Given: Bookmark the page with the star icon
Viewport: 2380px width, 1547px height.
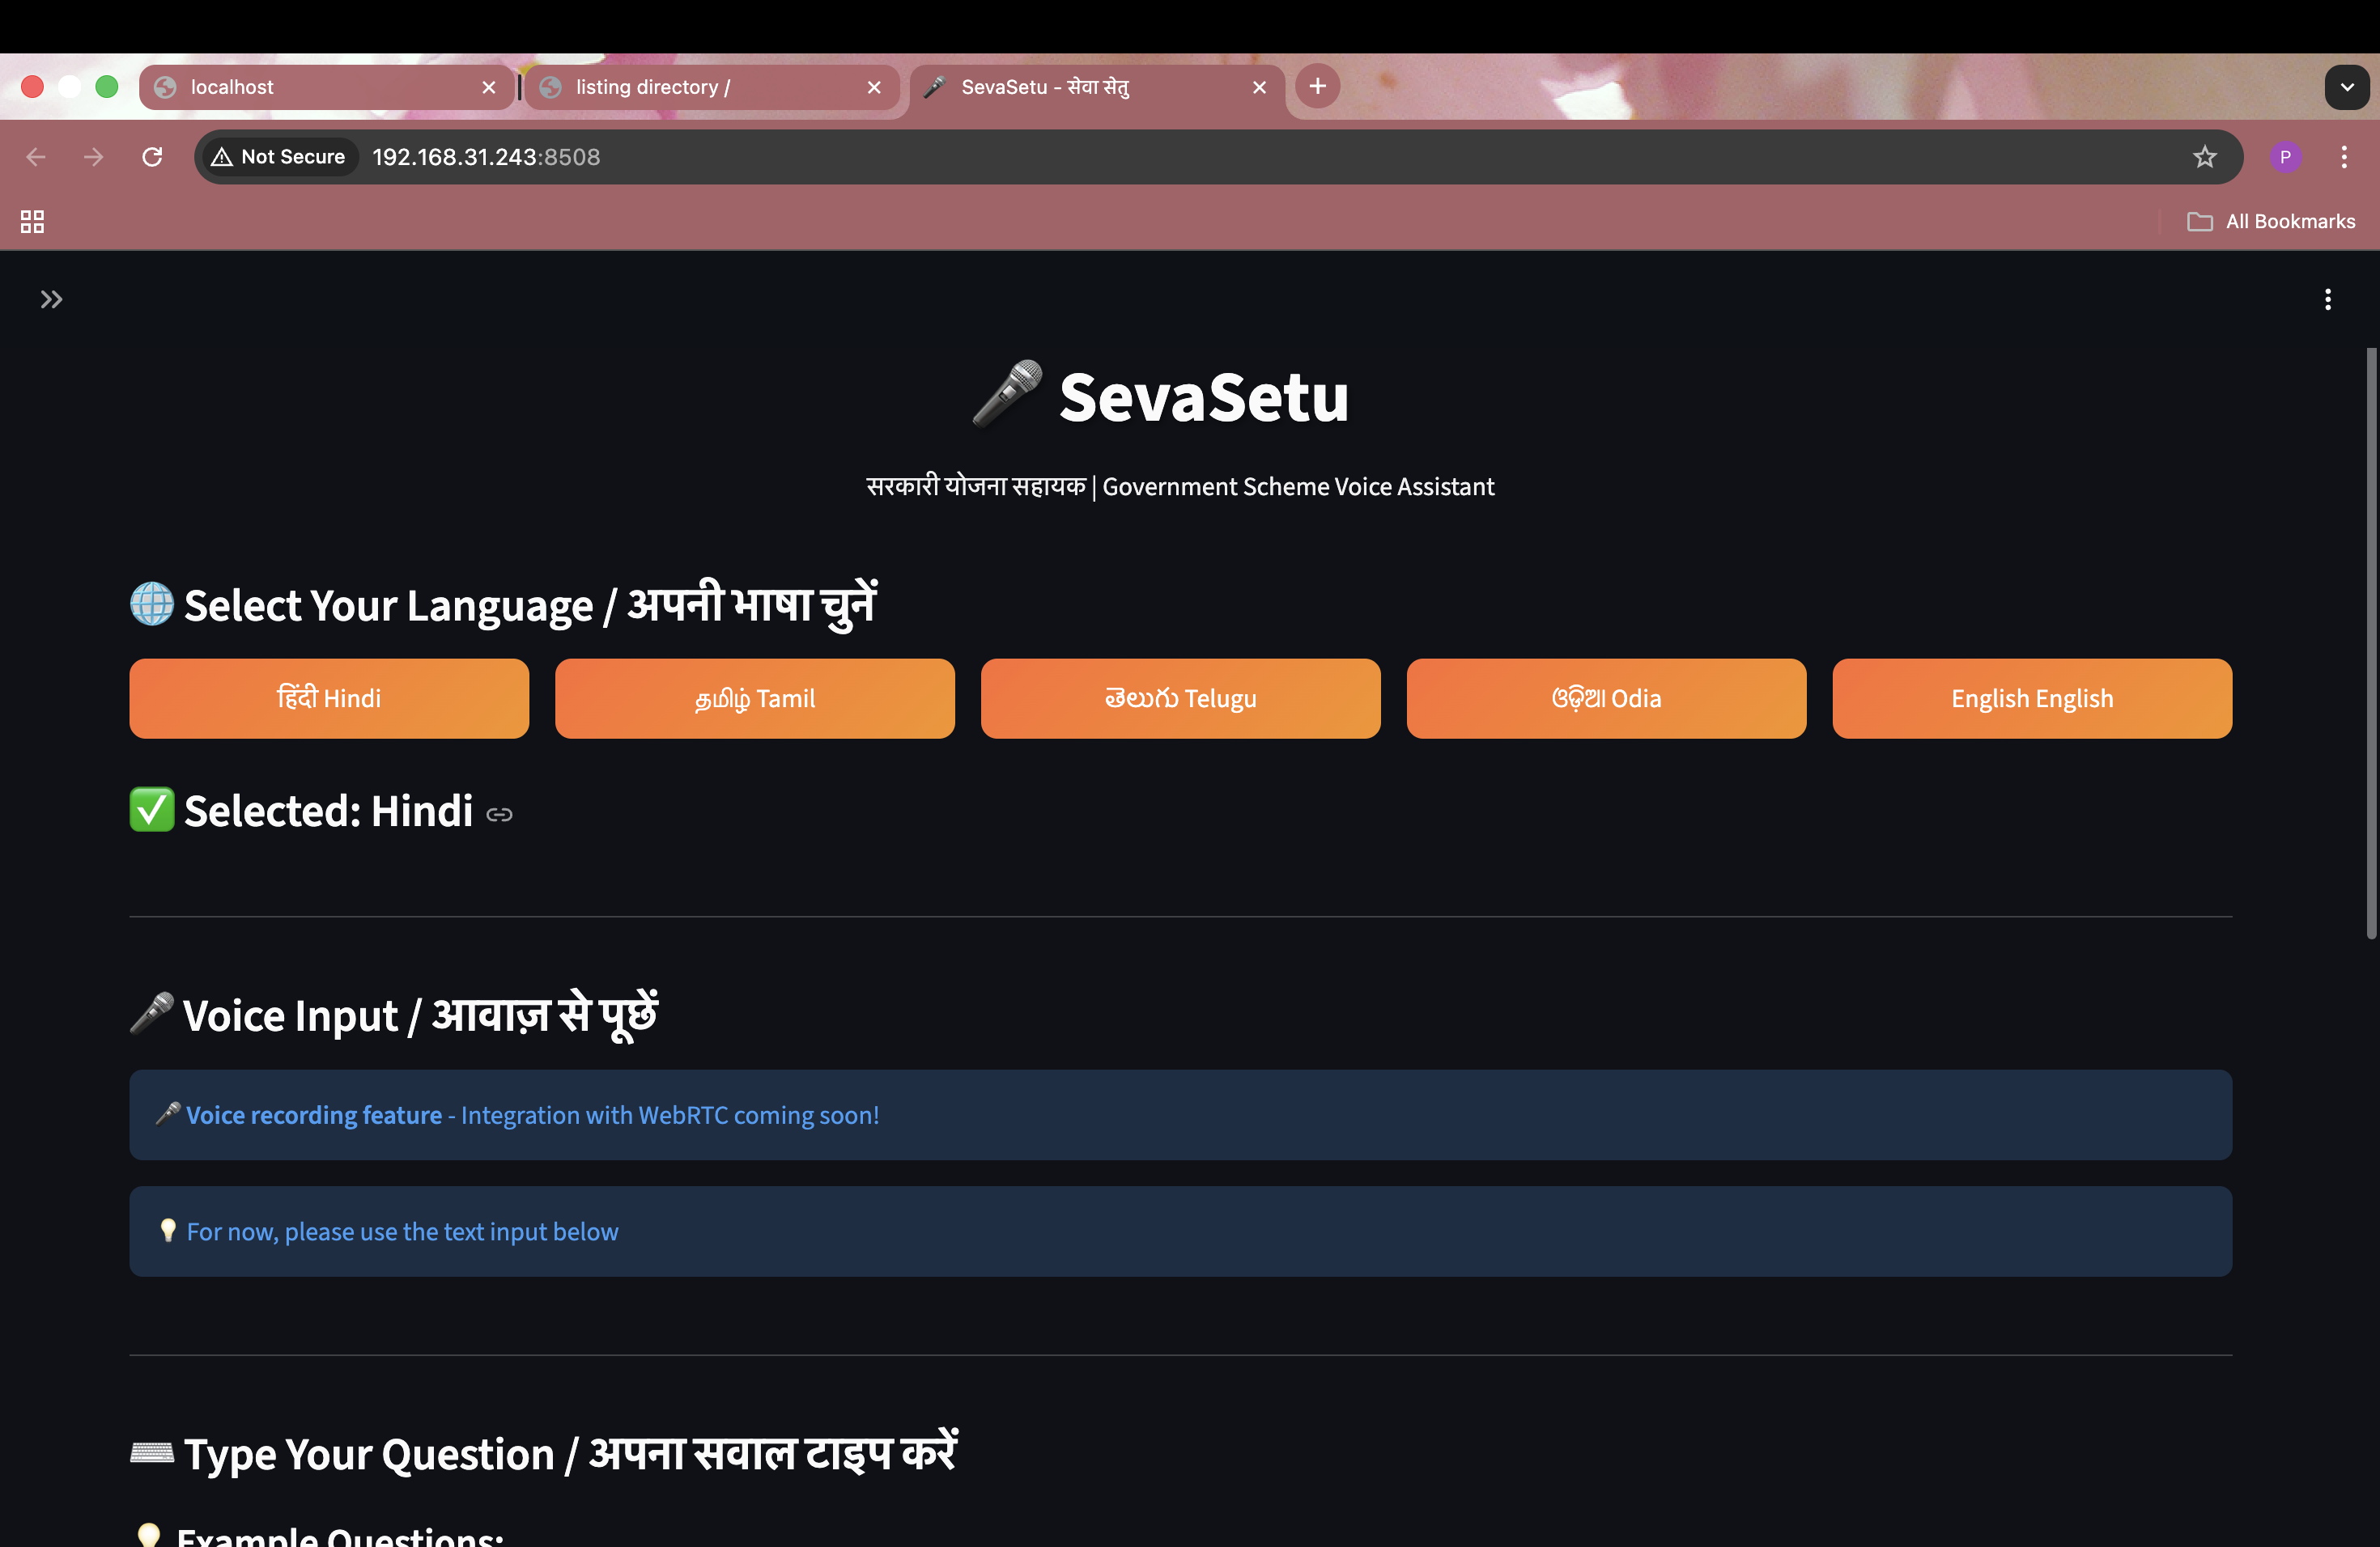Looking at the screenshot, I should tap(2205, 157).
